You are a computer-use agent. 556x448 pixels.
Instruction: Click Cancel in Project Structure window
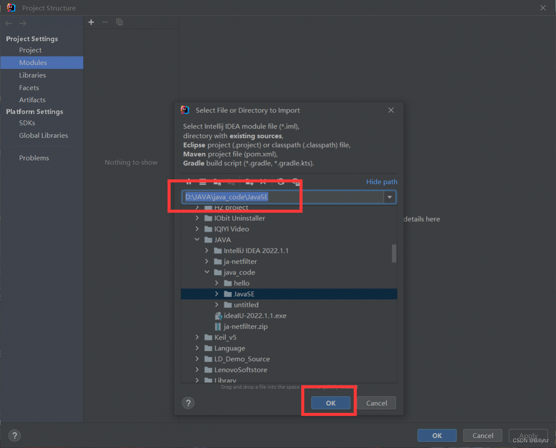483,435
